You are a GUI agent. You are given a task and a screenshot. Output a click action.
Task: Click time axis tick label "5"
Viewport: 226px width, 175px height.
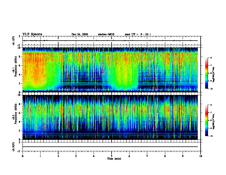pyautogui.click(x=112, y=156)
